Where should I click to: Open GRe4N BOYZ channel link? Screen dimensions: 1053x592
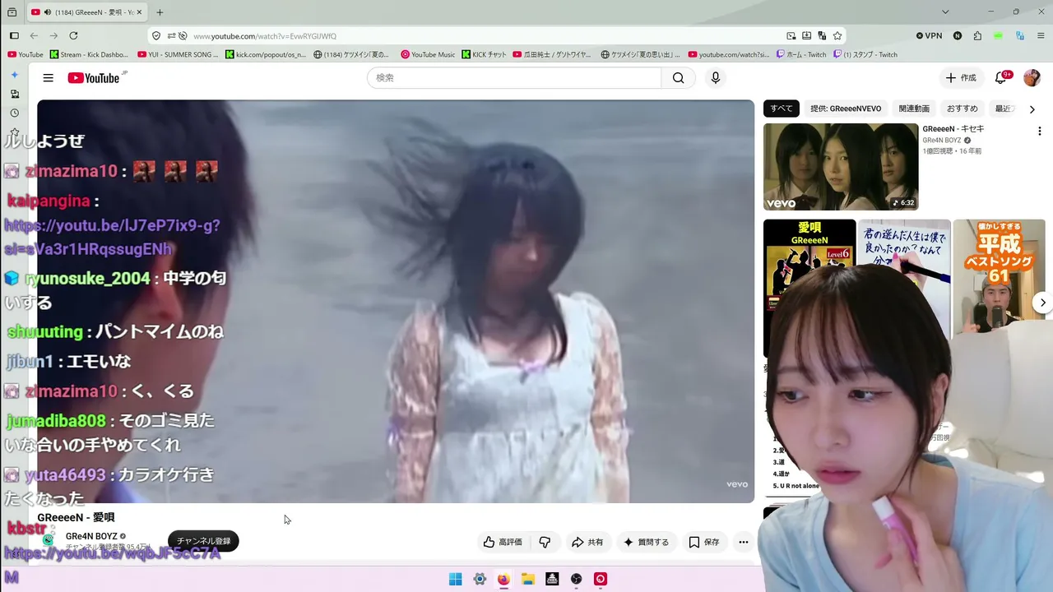point(91,536)
